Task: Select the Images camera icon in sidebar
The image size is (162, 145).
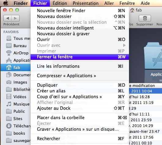Action: [9, 82]
